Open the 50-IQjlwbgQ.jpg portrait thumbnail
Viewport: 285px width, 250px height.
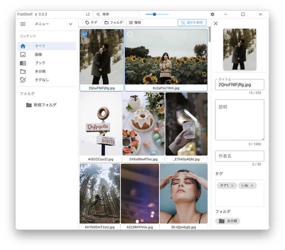(184, 194)
